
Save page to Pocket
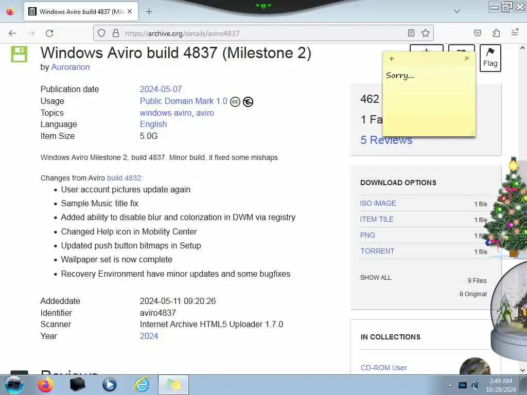[477, 33]
